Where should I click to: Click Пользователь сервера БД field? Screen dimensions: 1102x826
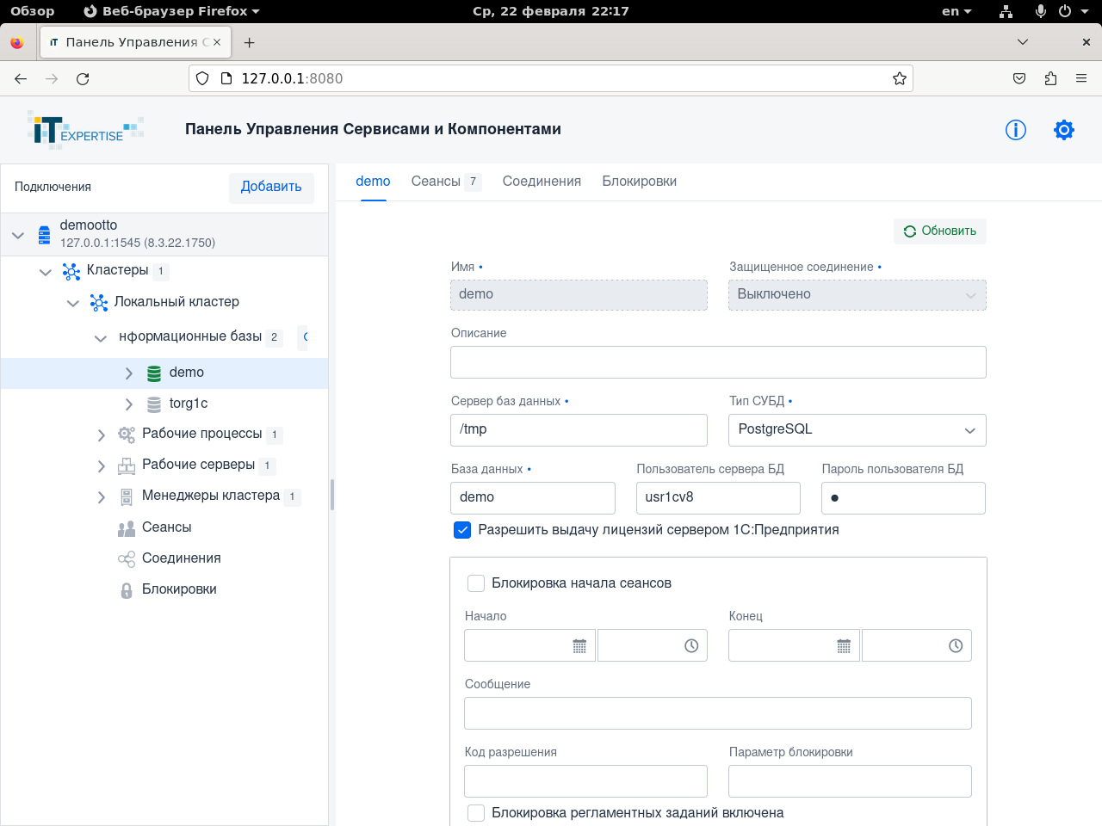coord(718,498)
